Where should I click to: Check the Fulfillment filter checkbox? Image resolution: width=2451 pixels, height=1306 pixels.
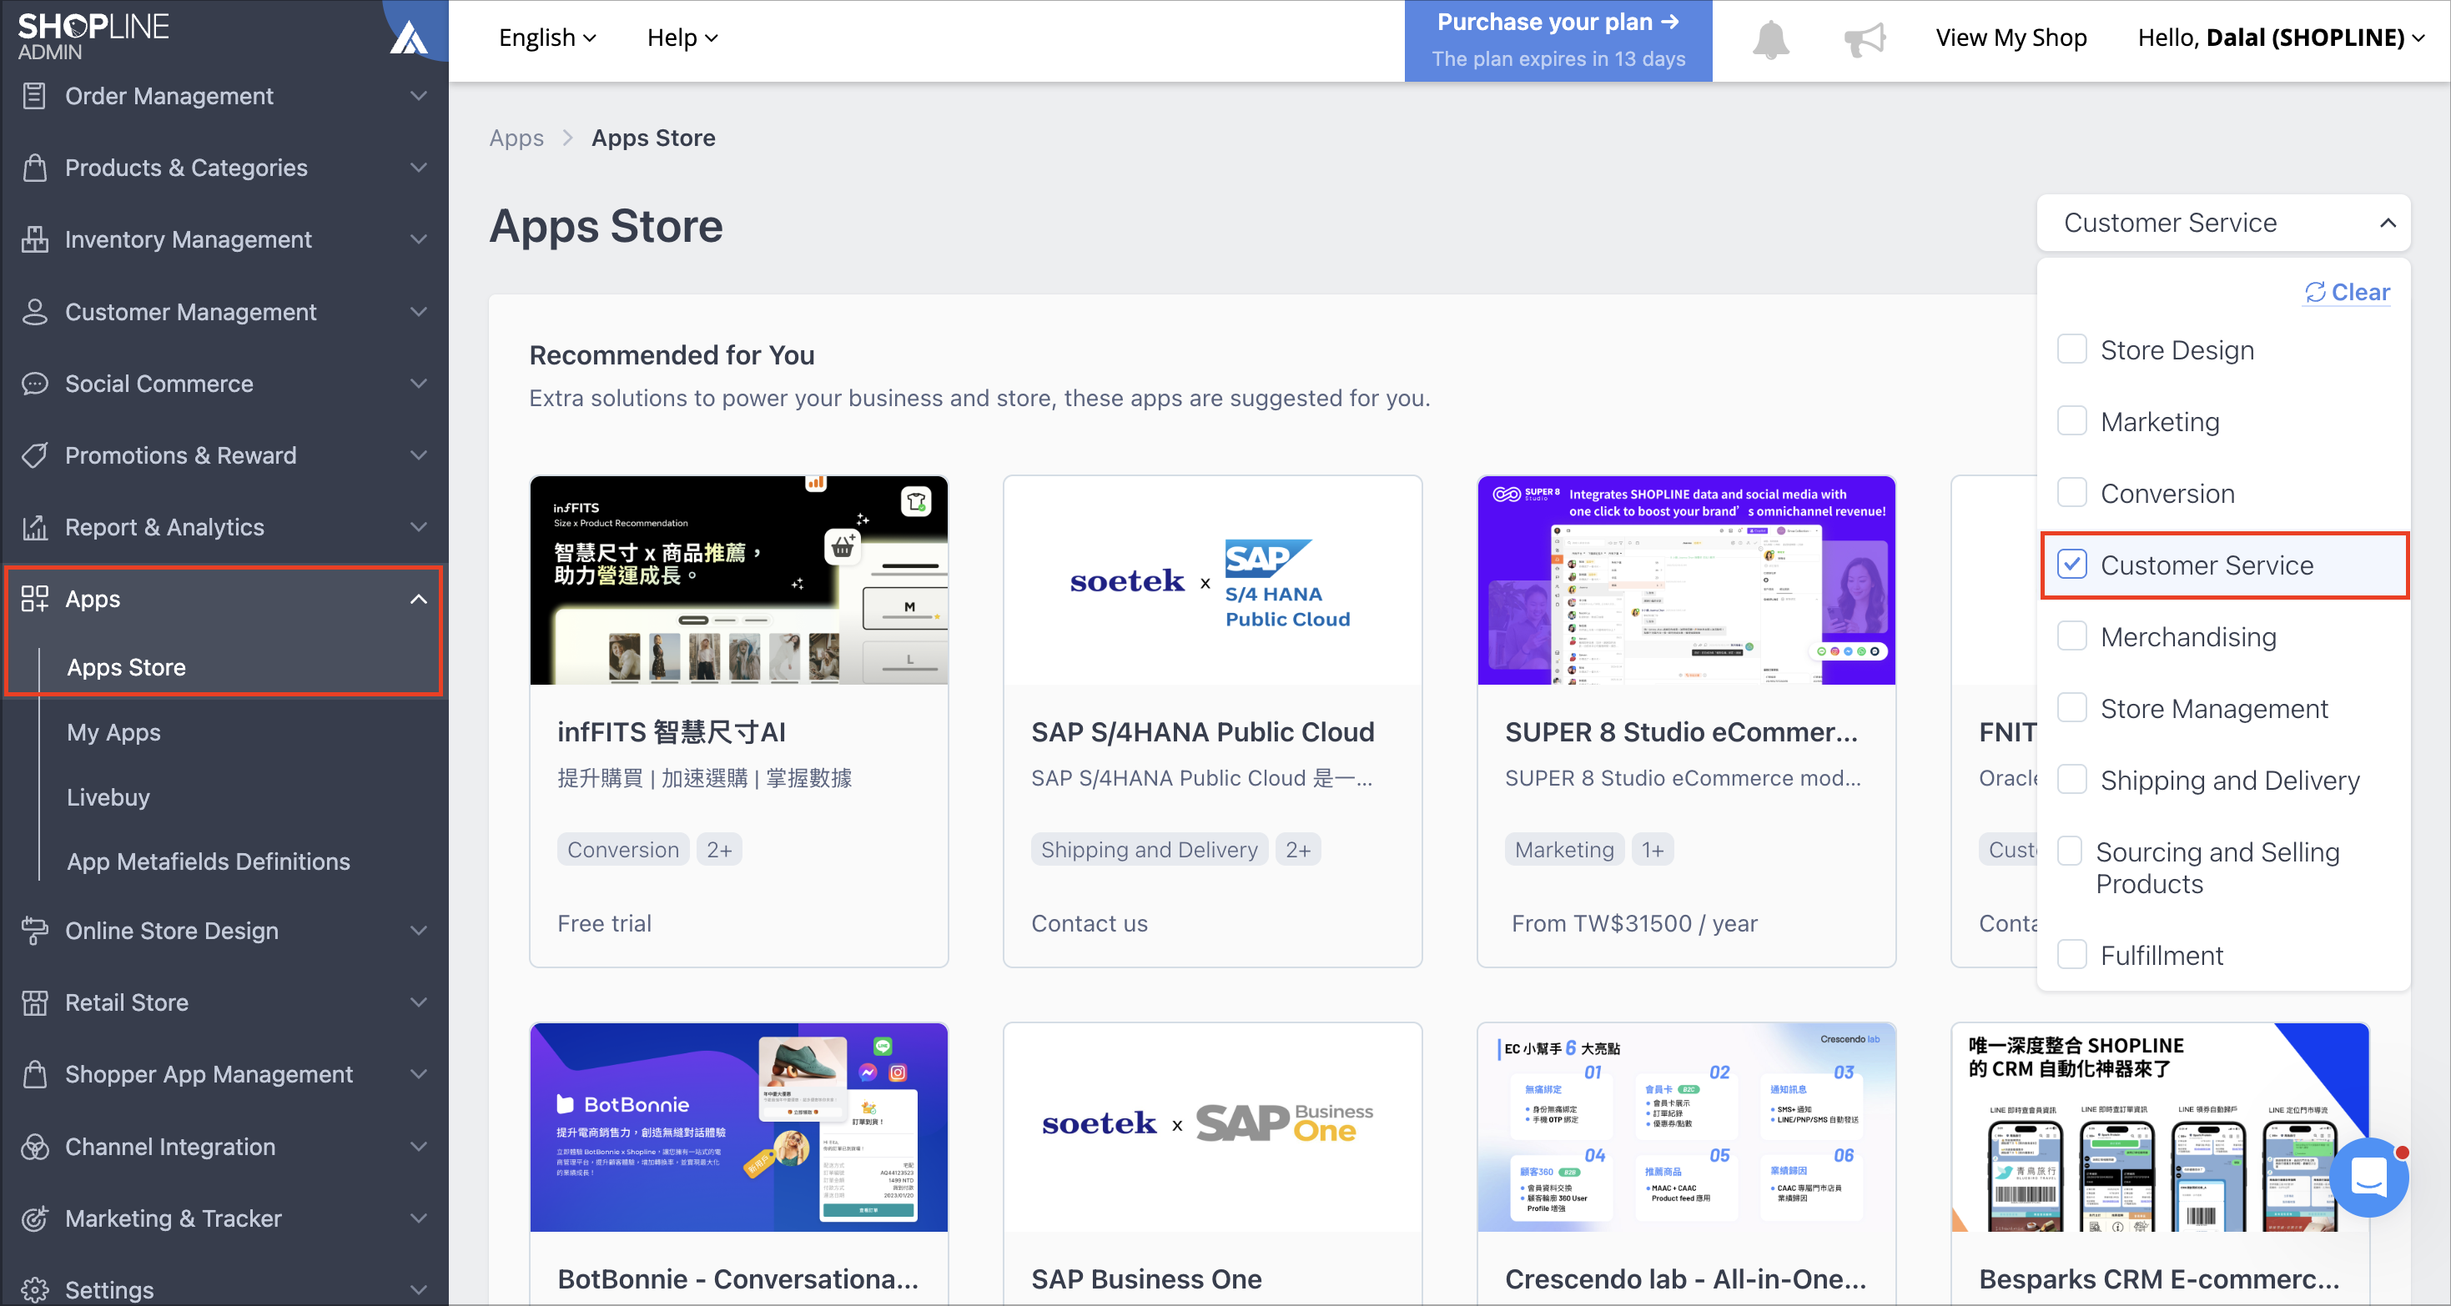(2071, 954)
